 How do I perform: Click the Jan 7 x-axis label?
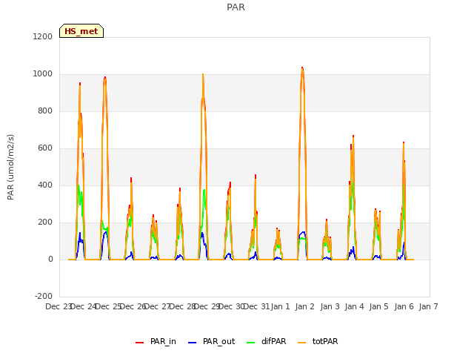click(428, 306)
